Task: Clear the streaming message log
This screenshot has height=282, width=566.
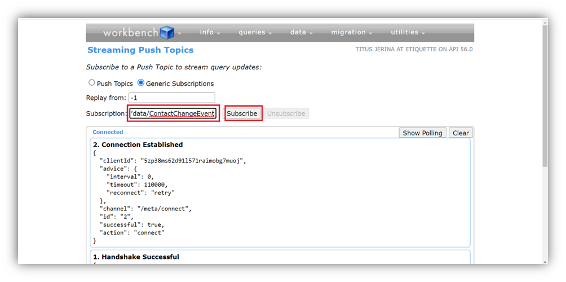Action: (461, 133)
